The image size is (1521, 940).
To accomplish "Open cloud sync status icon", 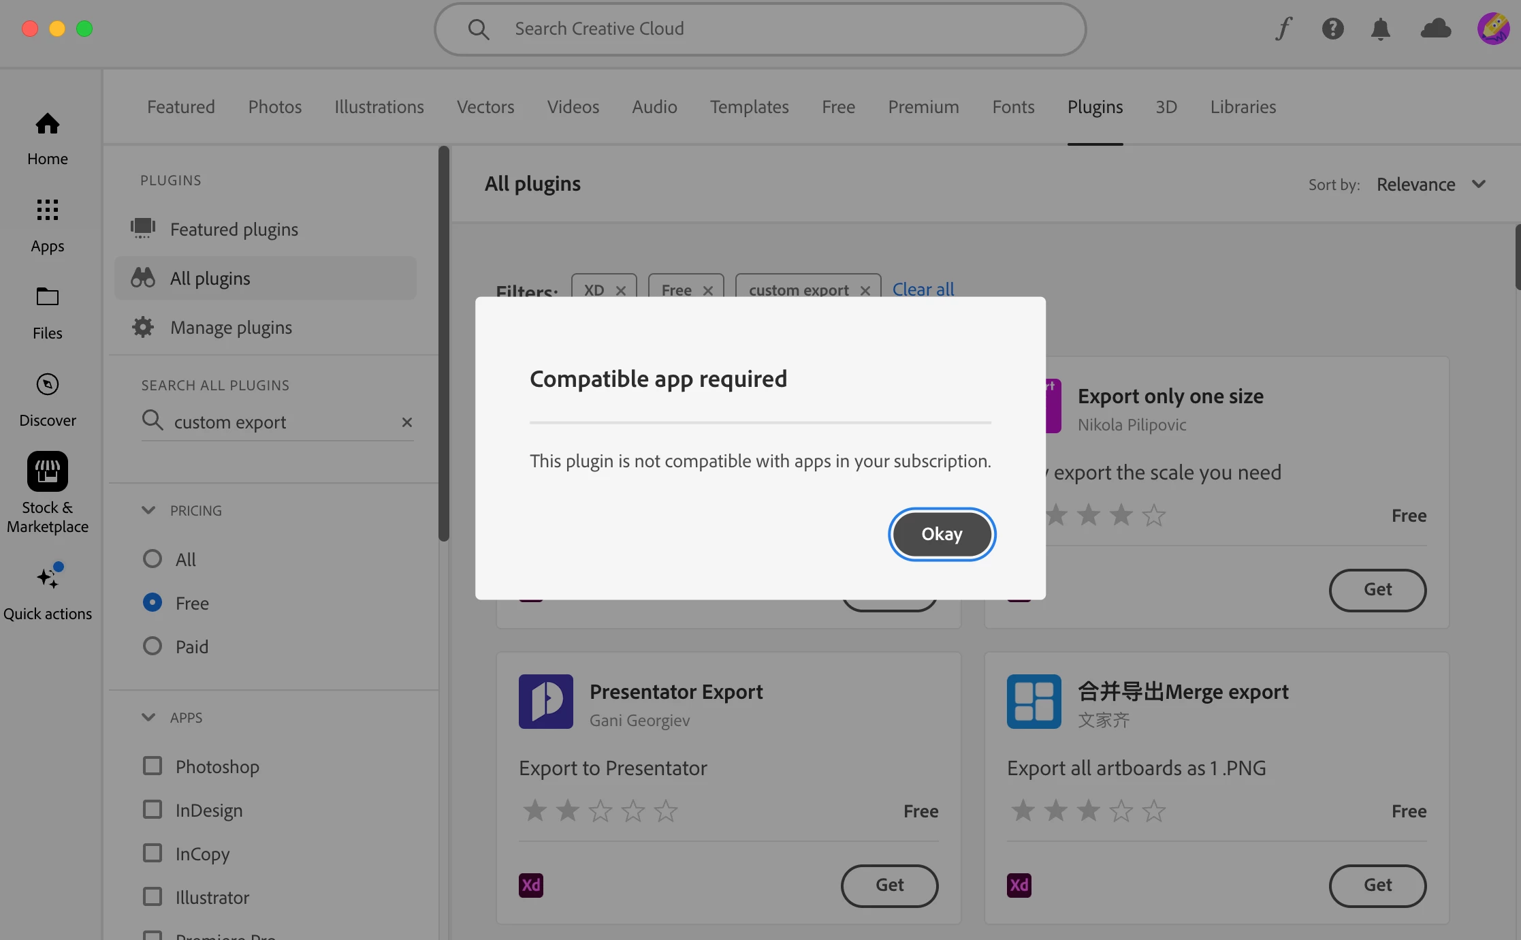I will [1435, 29].
